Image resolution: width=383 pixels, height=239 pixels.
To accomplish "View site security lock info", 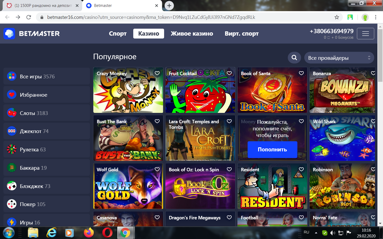I will (x=42, y=17).
